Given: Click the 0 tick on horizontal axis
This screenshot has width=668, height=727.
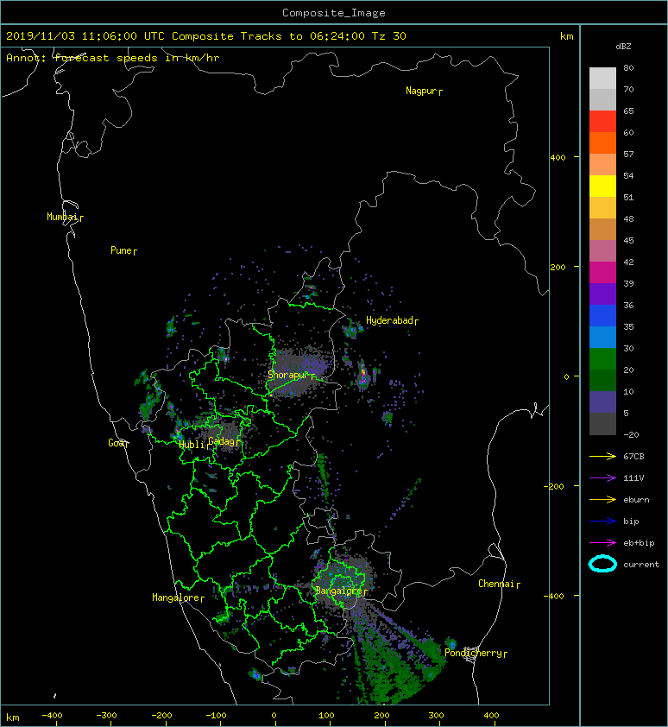Looking at the screenshot, I should tap(274, 716).
